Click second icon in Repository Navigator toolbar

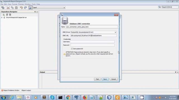(7, 15)
